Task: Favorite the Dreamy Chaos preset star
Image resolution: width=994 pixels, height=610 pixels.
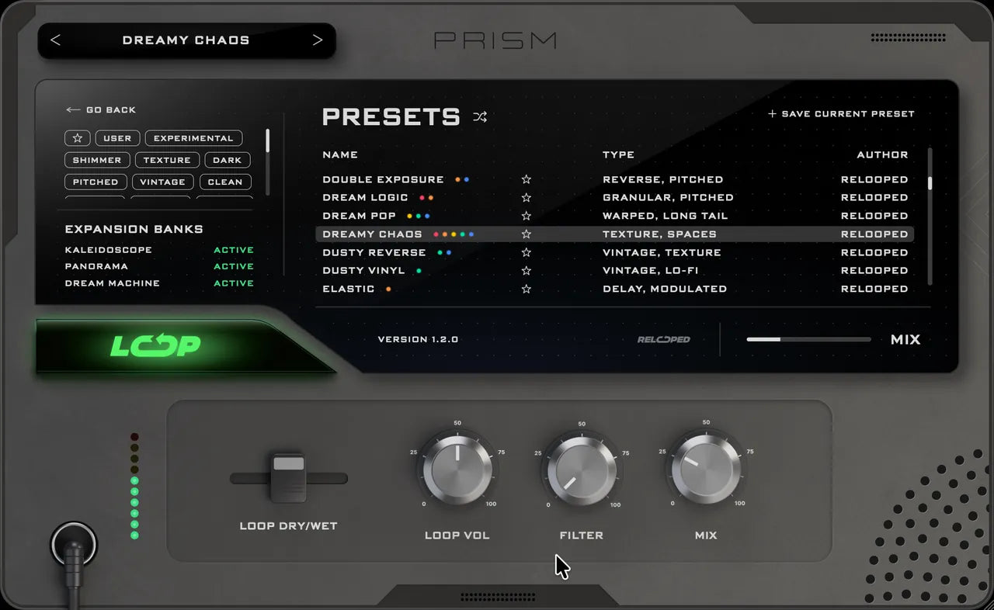Action: click(x=526, y=234)
